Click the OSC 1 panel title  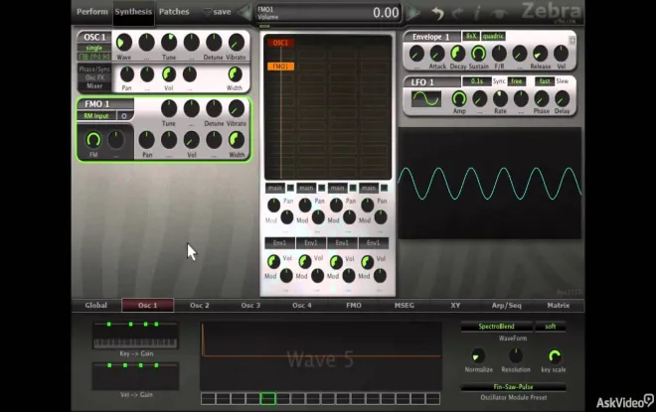pos(94,37)
